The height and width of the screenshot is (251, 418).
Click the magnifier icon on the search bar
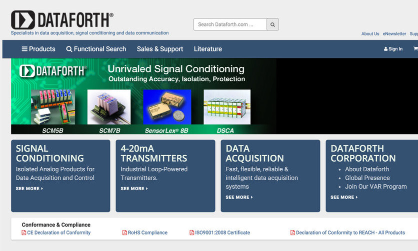[273, 24]
